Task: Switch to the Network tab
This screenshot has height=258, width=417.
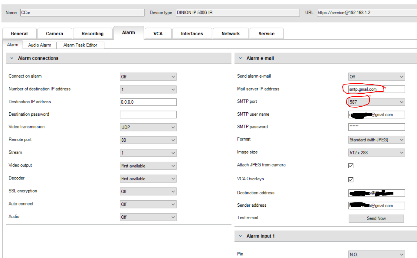Action: coord(231,34)
